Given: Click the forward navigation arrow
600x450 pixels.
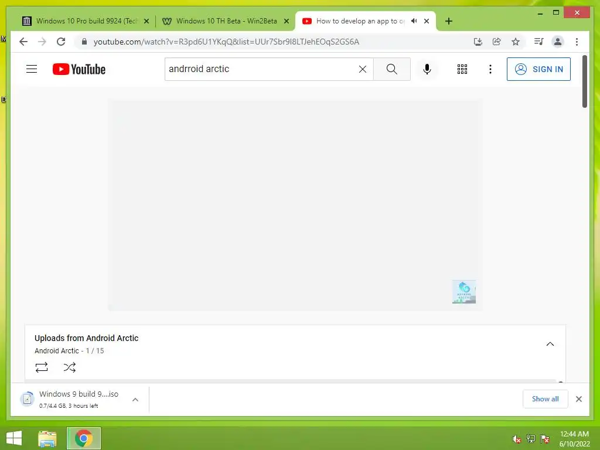Looking at the screenshot, I should 42,42.
